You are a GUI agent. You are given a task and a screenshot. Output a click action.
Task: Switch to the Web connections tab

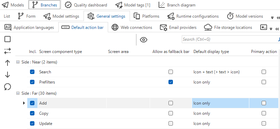132,27
